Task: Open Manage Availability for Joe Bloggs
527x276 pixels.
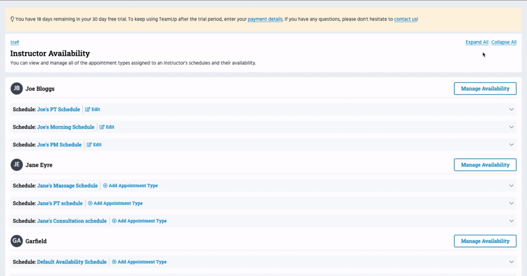Action: pyautogui.click(x=485, y=88)
